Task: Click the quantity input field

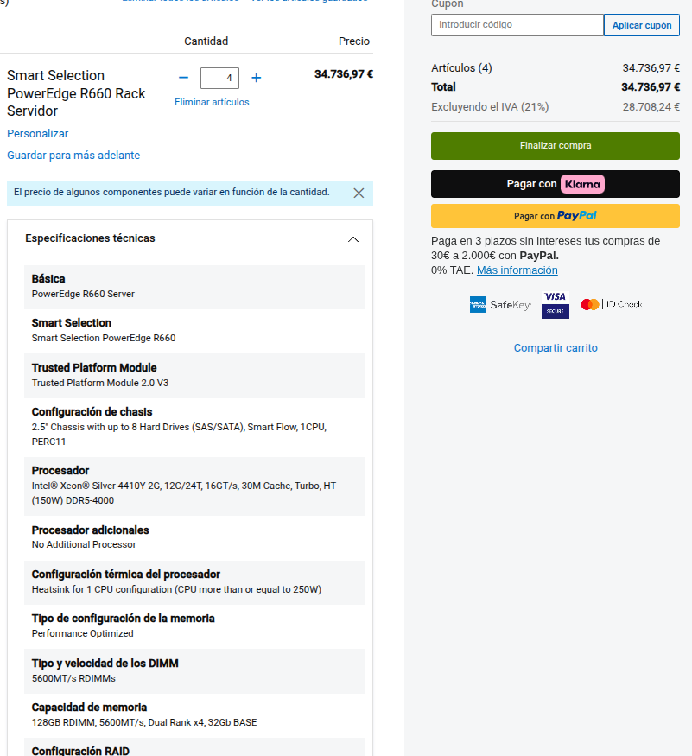Action: coord(219,78)
